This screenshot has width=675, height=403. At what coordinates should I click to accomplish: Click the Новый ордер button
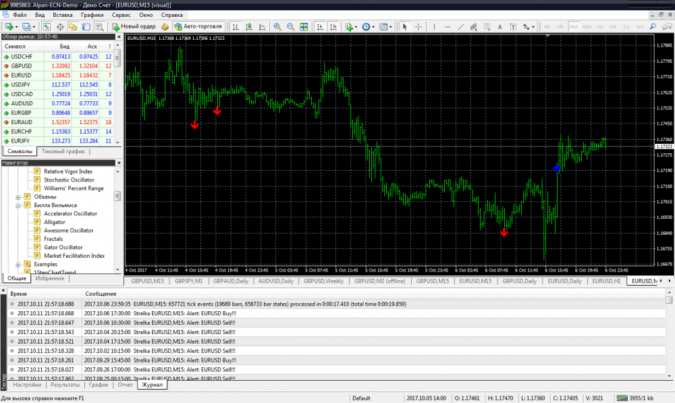[x=134, y=27]
